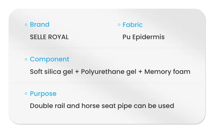Viewport: 214px width, 129px height.
Task: Click the words Soft silica gel
Action: coord(51,72)
